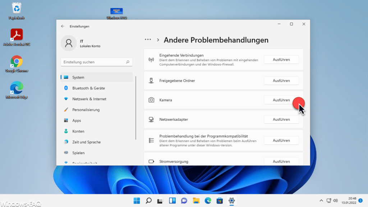Open the Windows Start menu
The image size is (368, 207).
coord(137,201)
